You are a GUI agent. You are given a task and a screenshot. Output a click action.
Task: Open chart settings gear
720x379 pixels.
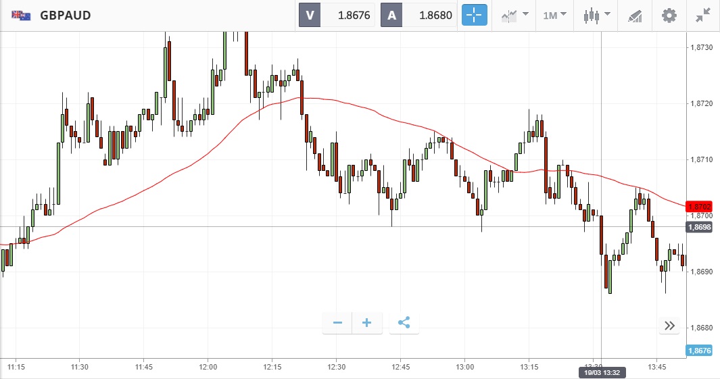pos(669,15)
